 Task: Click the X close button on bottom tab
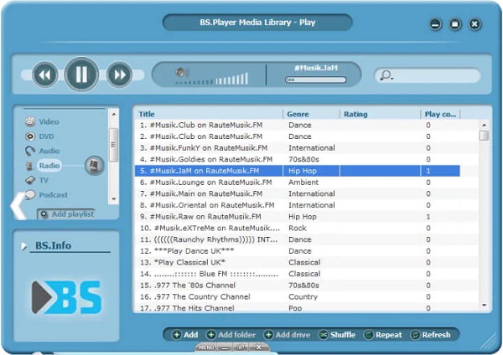258,347
